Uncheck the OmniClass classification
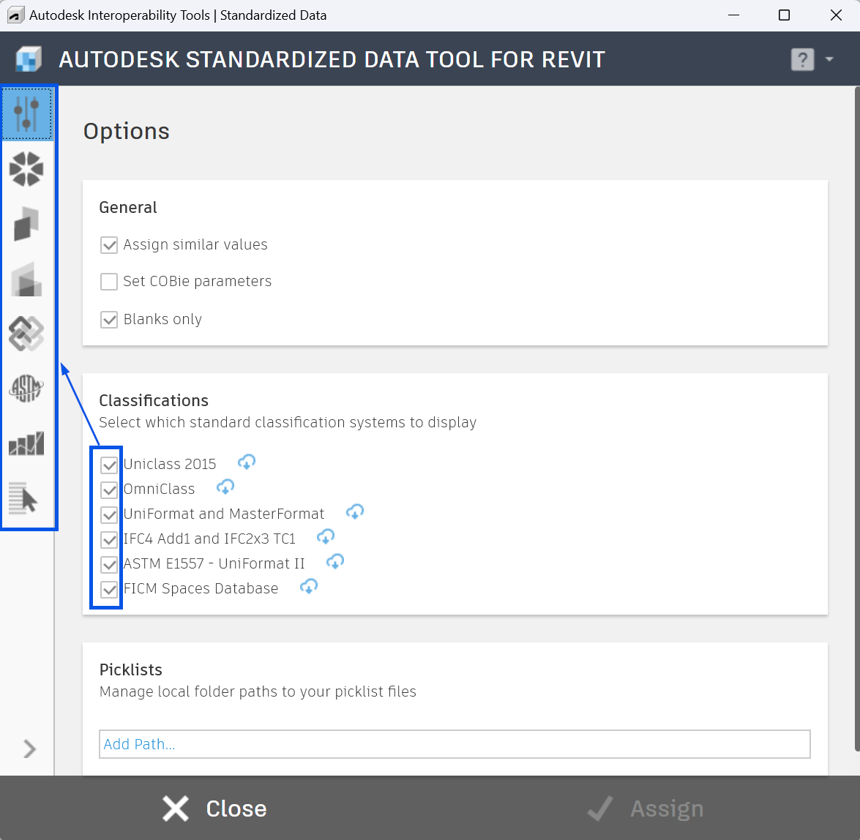 109,490
